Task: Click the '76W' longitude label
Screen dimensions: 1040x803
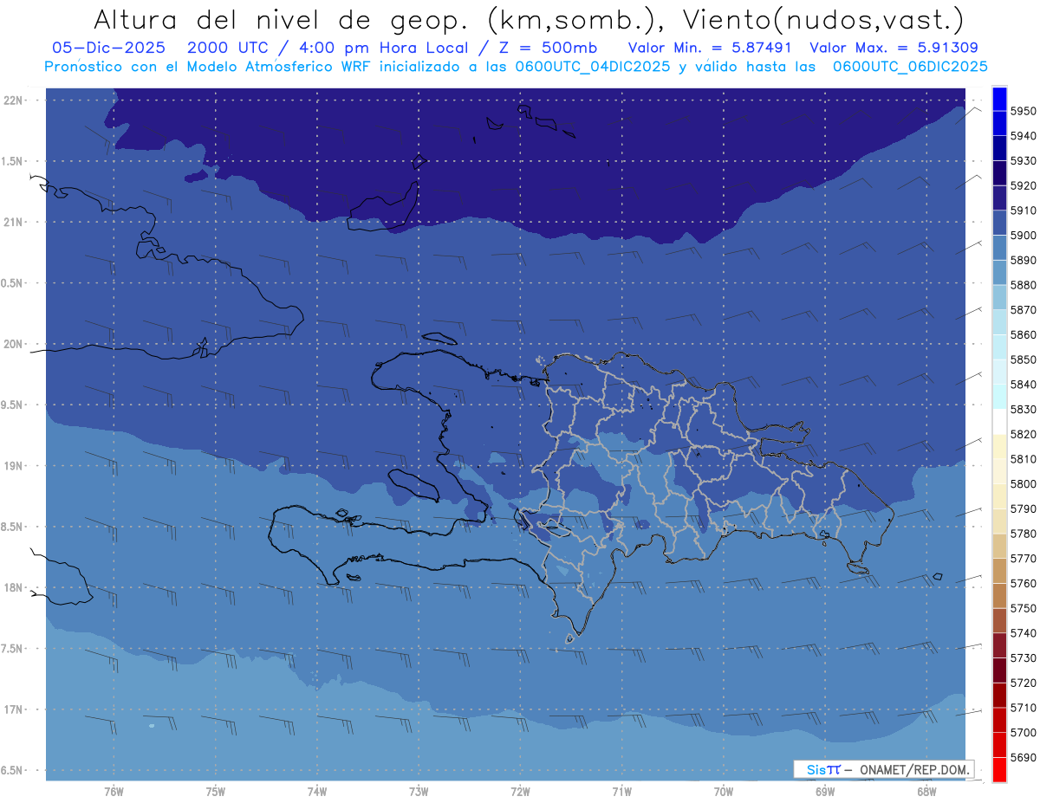Action: (x=114, y=791)
